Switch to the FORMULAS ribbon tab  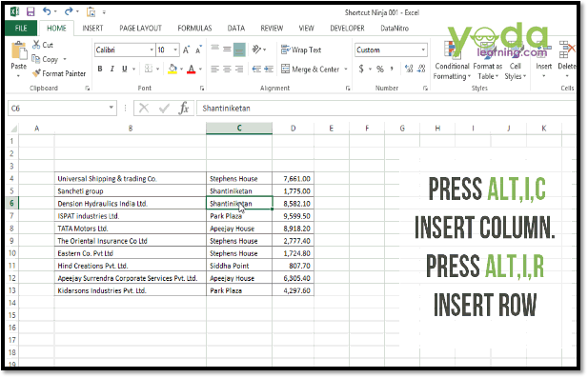point(194,29)
